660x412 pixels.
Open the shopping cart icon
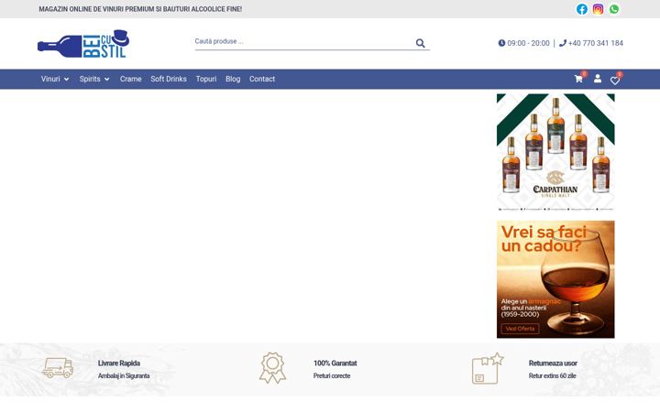(578, 79)
